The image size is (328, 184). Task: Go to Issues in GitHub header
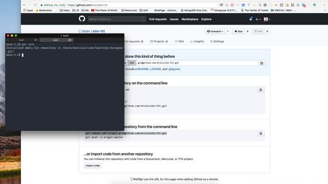point(174,19)
